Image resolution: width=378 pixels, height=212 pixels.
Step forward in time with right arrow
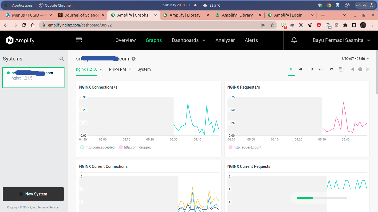pyautogui.click(x=368, y=69)
